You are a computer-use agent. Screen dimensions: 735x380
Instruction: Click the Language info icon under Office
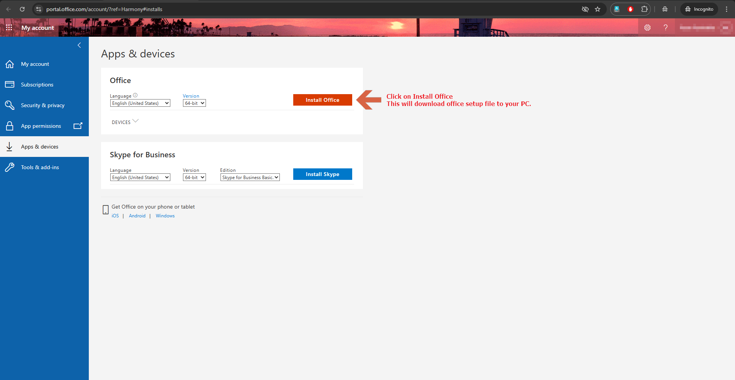pos(135,95)
